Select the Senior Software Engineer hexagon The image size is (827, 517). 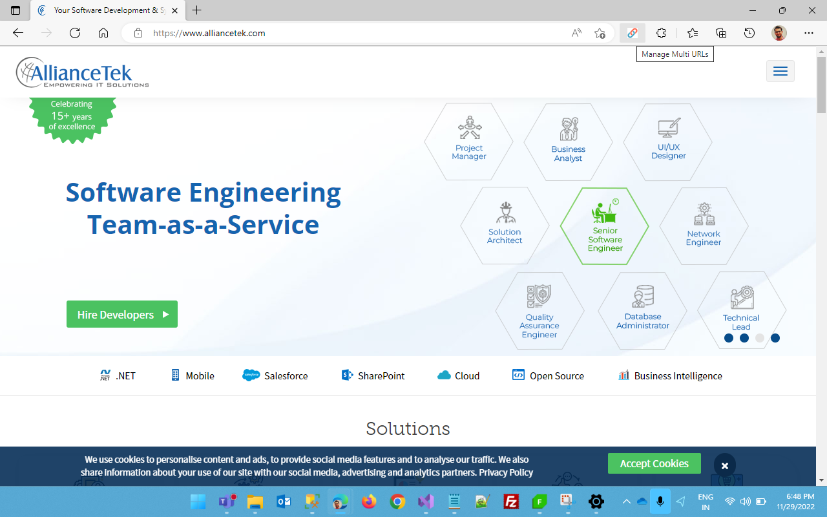pyautogui.click(x=605, y=226)
